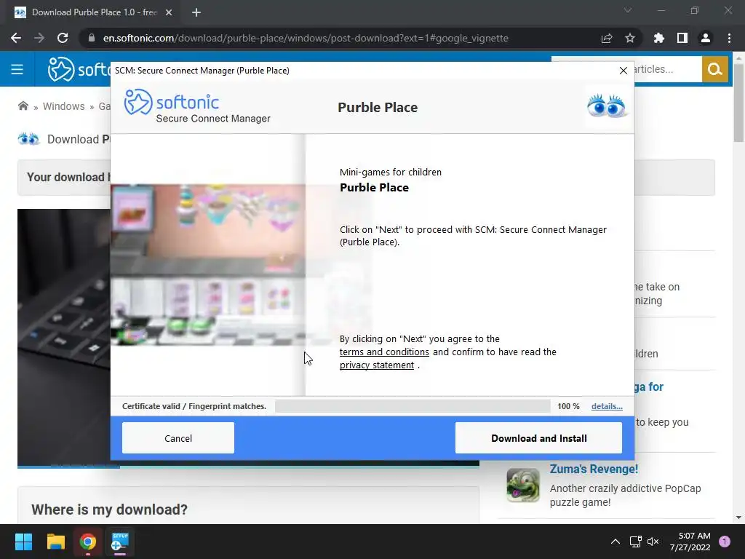Switch to the Setup installer taskbar icon

(x=120, y=542)
